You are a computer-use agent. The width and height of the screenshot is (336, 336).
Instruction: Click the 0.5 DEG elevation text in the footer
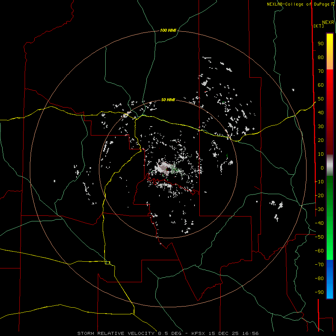pos(170,333)
